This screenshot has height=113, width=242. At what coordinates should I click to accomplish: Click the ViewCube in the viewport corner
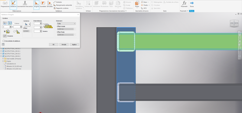point(234,23)
